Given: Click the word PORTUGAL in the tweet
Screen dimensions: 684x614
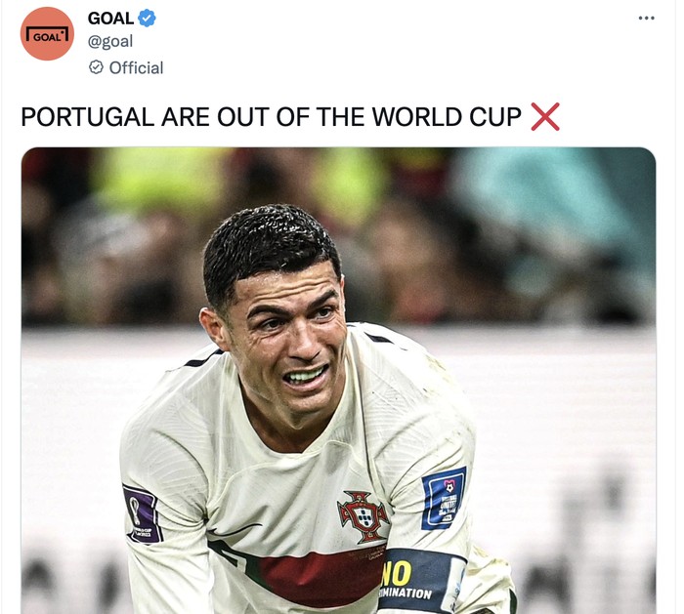Looking at the screenshot, I should pos(88,117).
